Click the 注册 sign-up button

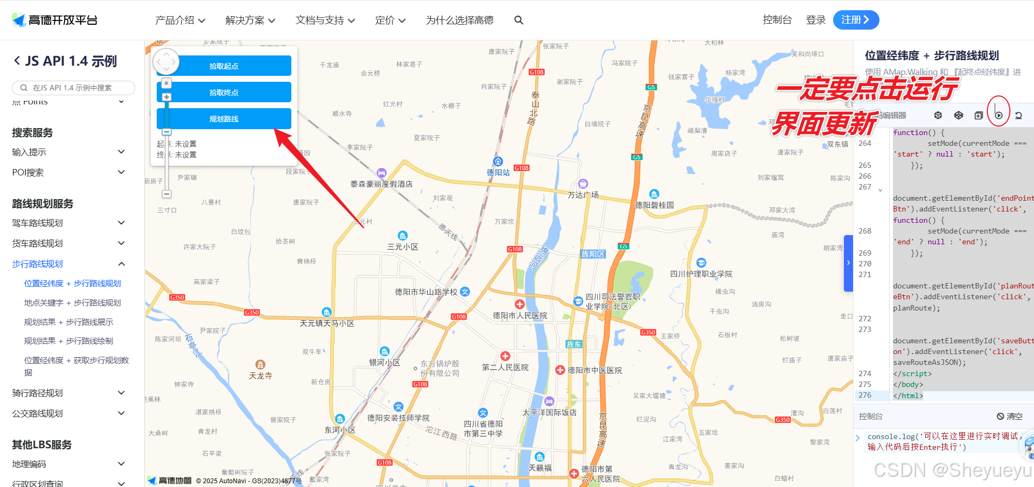(856, 20)
